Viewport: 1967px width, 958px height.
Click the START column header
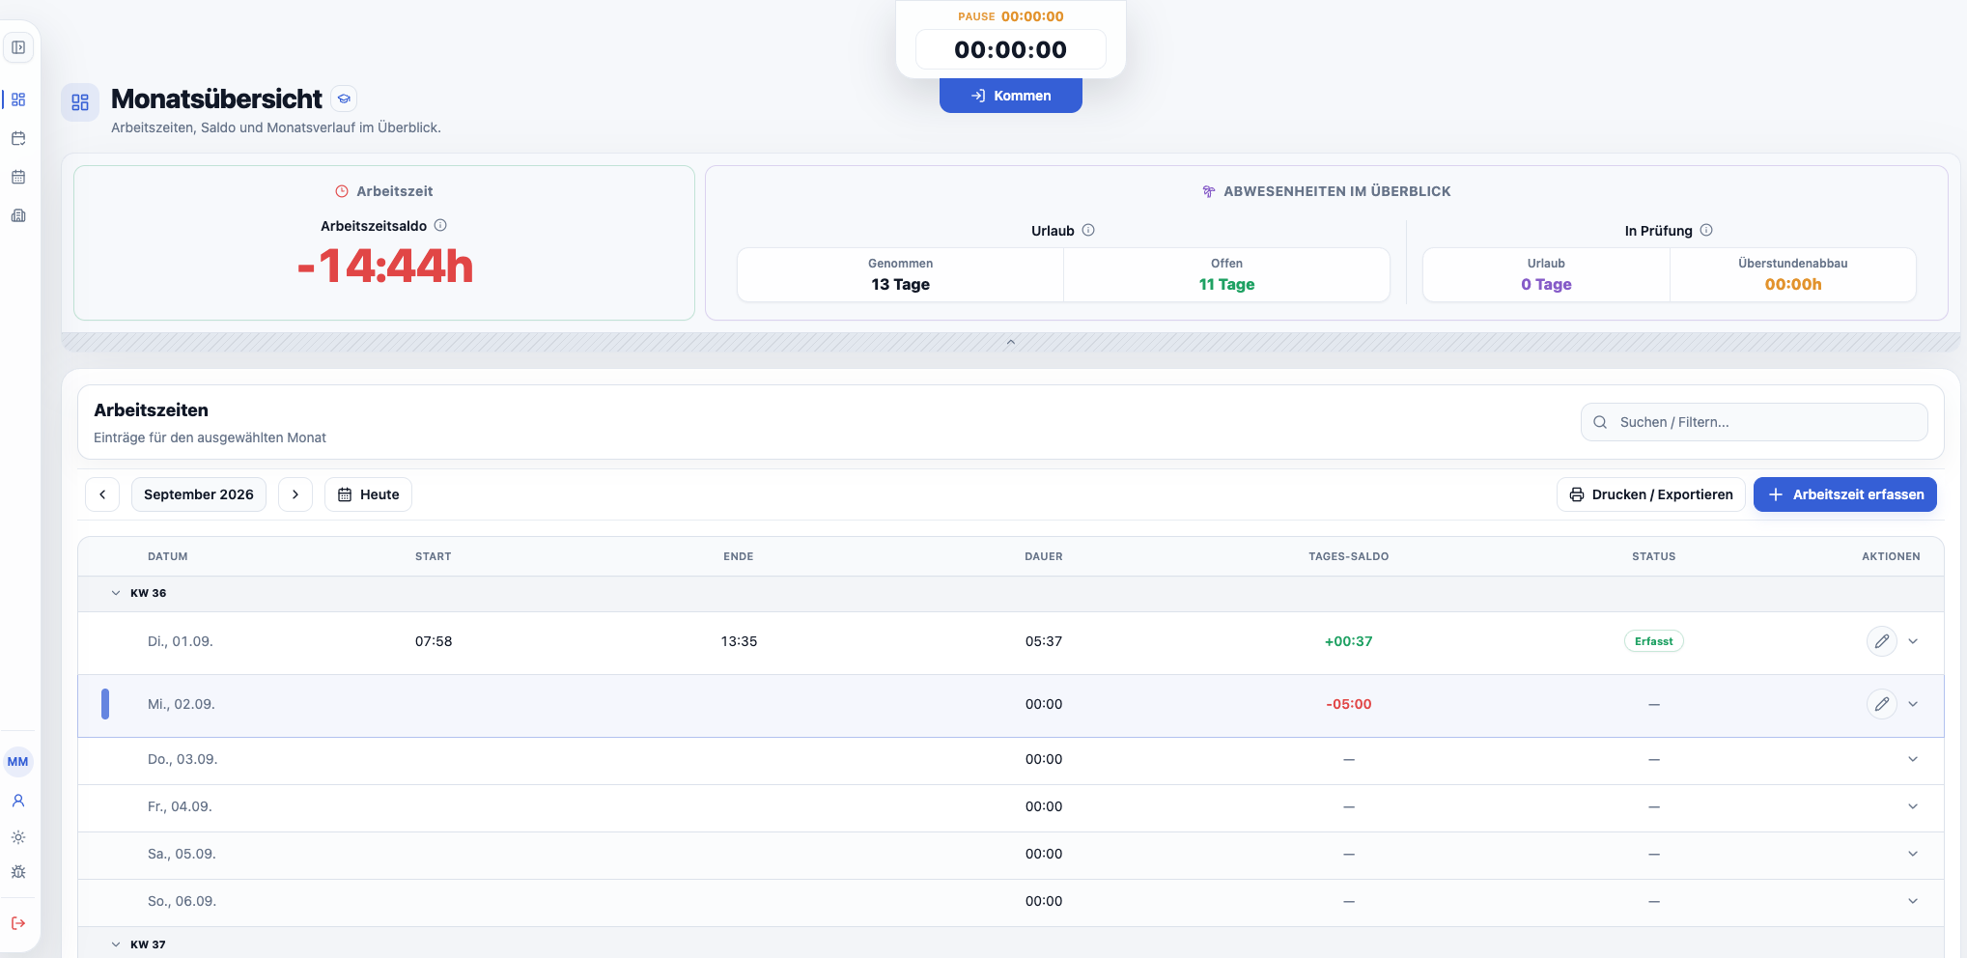[x=434, y=556]
